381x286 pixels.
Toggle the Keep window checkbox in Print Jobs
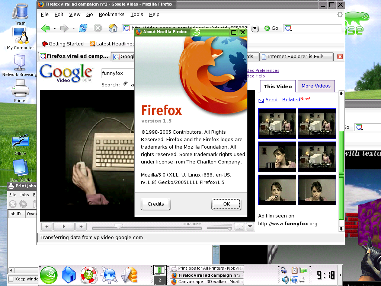11,279
